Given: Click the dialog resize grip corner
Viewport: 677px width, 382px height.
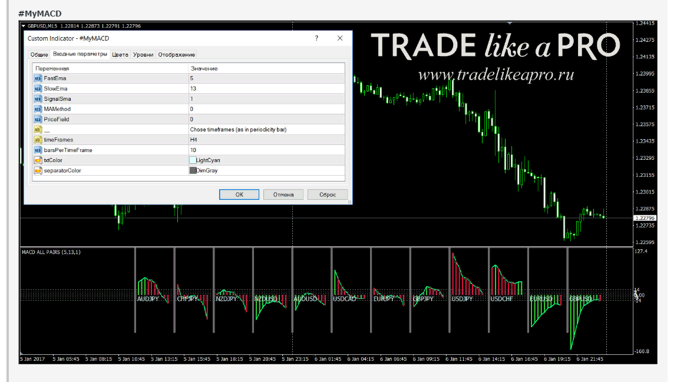Looking at the screenshot, I should pos(349,202).
